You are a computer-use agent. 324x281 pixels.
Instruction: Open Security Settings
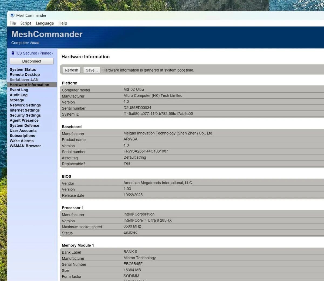pyautogui.click(x=25, y=115)
